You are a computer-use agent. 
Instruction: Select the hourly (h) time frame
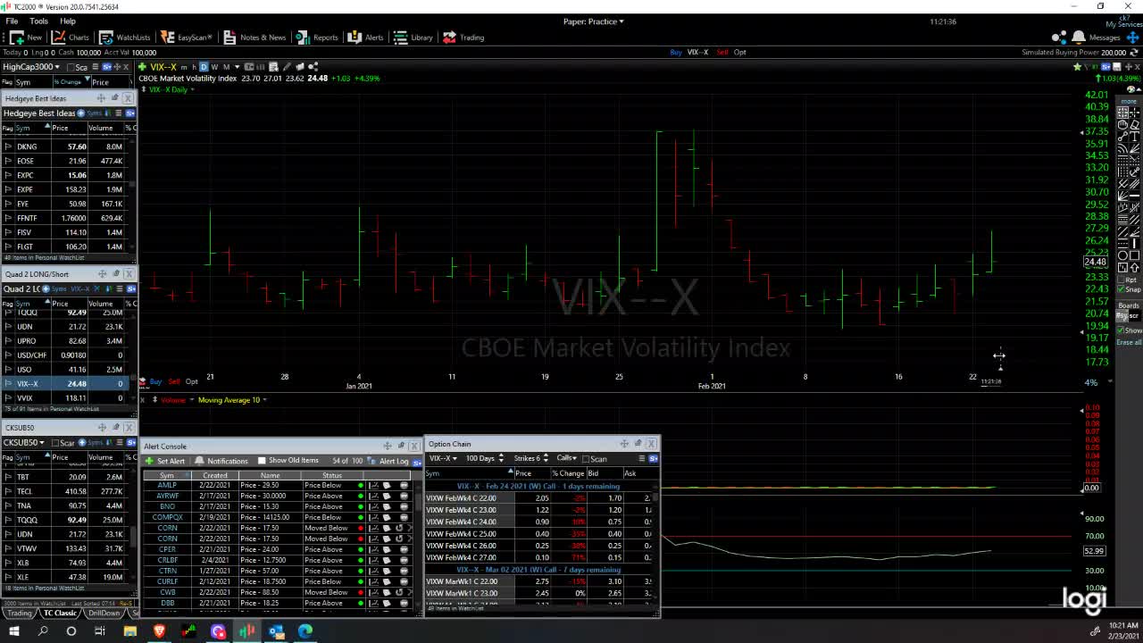(x=194, y=67)
